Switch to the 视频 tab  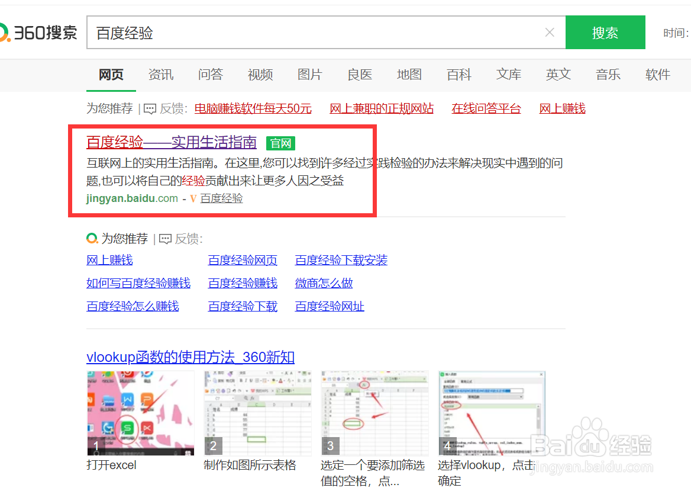point(260,75)
